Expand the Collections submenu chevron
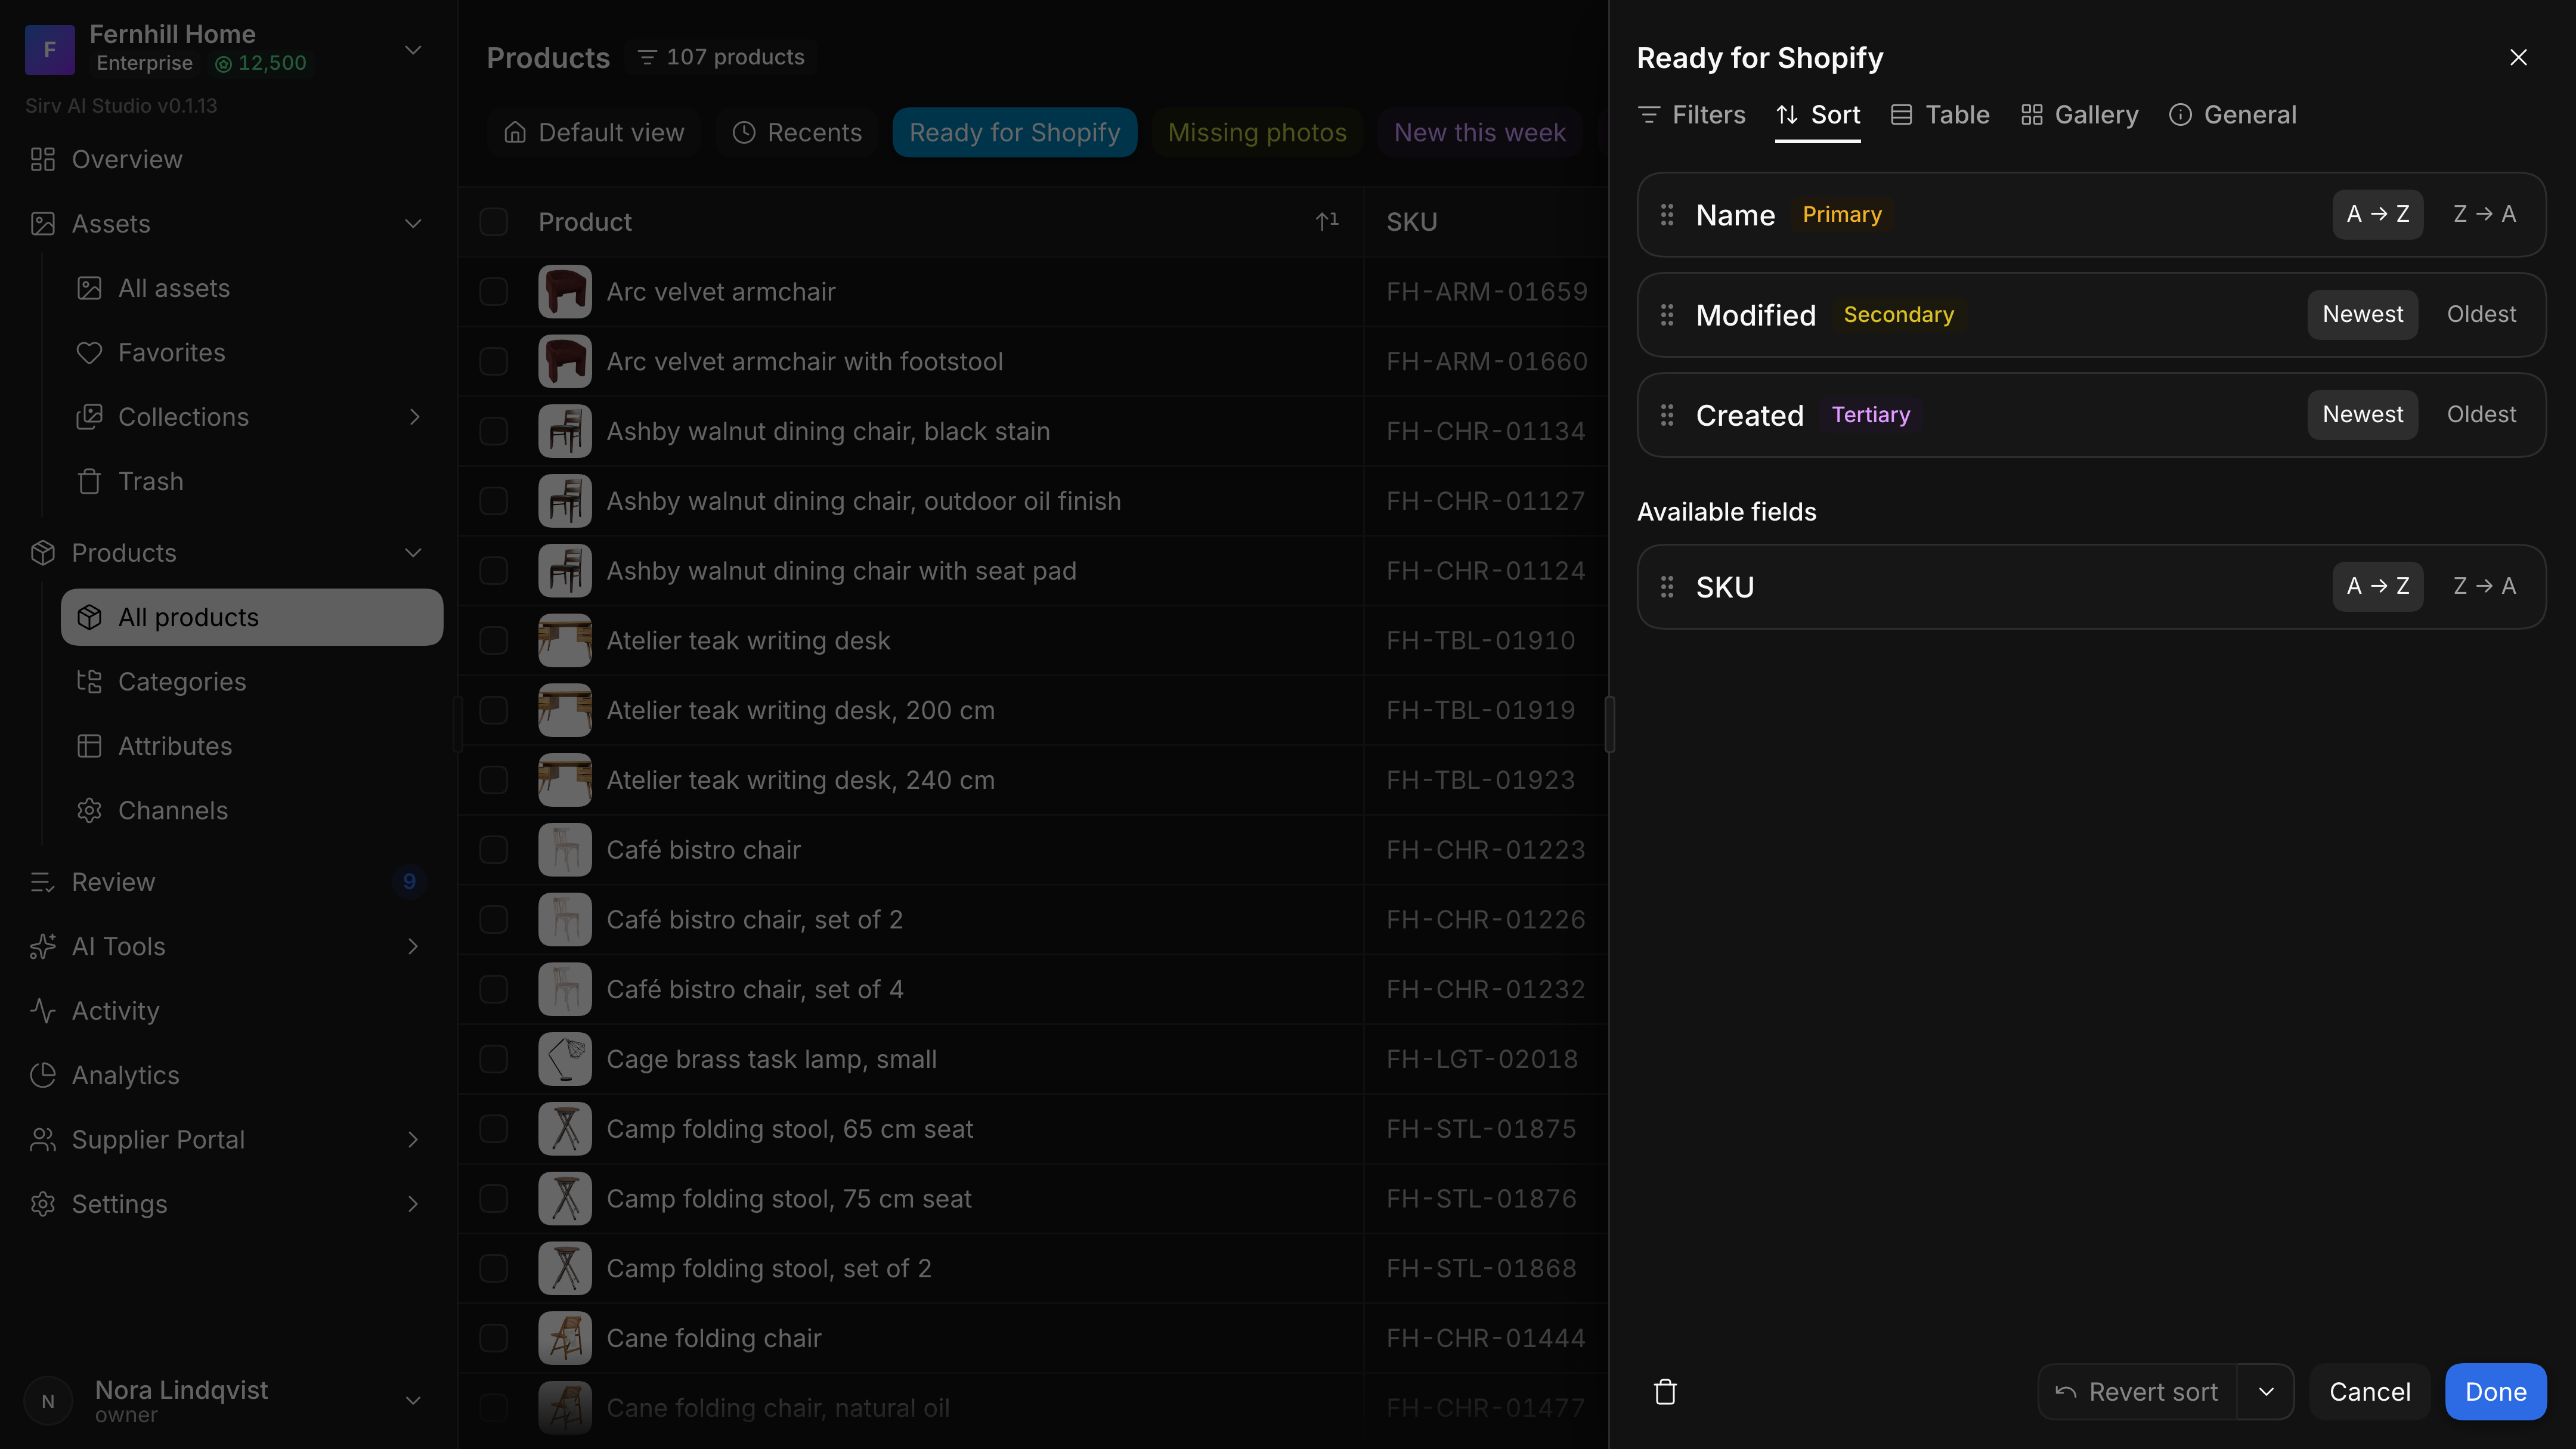2576x1449 pixels. pyautogui.click(x=414, y=417)
